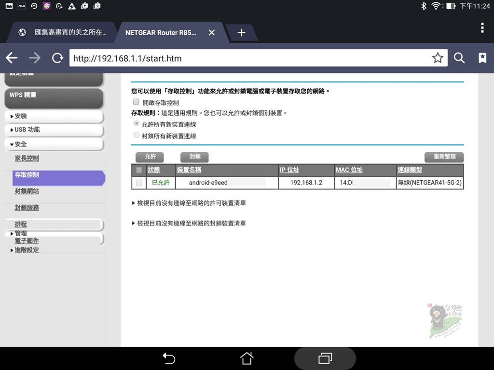Open the browser three-dot overflow menu
The image size is (494, 370).
482,27
